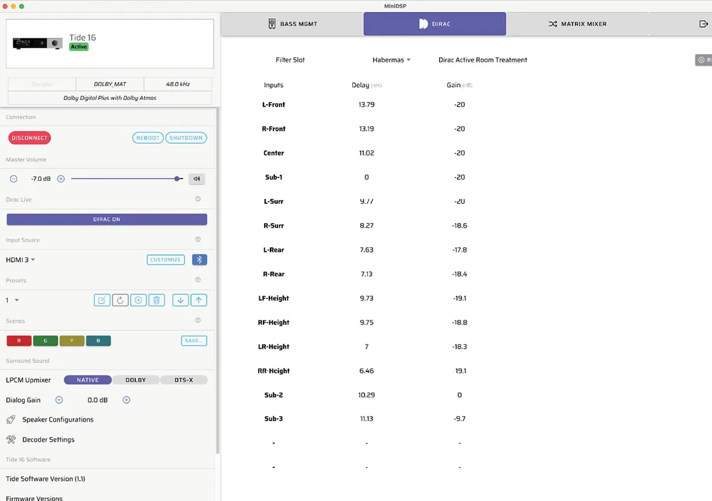
Task: Switch to the MATRIX MIXER tab
Action: click(x=577, y=24)
